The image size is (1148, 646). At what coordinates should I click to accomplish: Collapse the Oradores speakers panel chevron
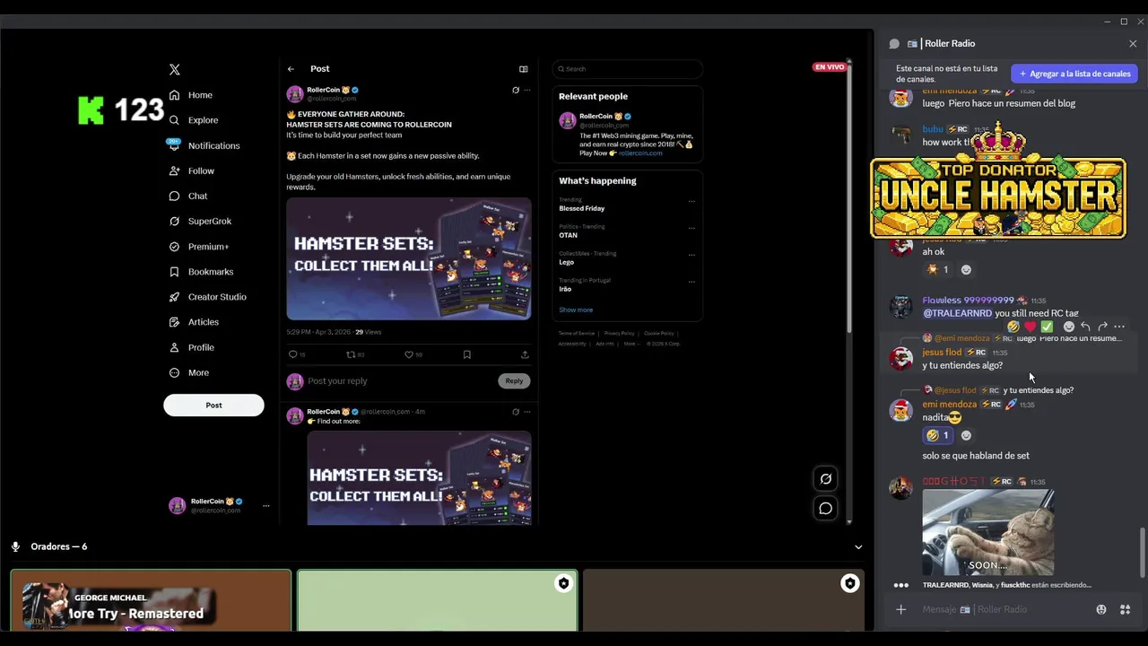pos(858,547)
